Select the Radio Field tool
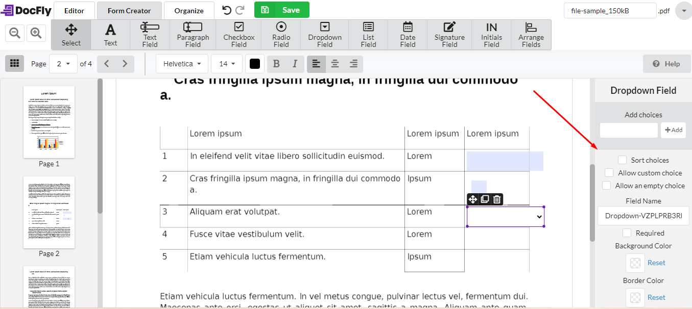The height and width of the screenshot is (309, 692). tap(280, 34)
